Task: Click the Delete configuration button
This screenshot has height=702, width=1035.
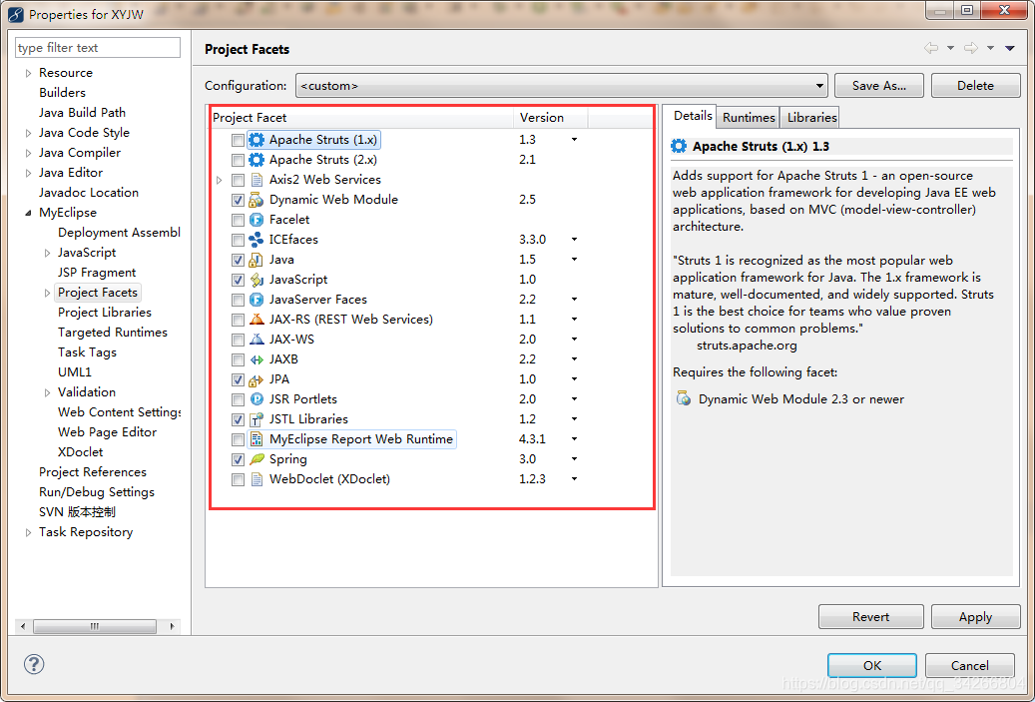Action: [x=975, y=85]
